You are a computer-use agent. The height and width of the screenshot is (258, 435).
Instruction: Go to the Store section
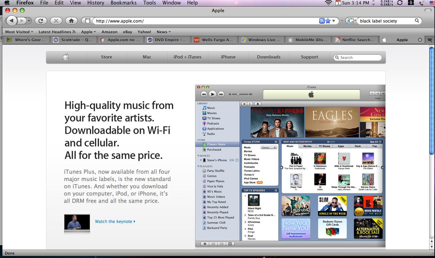click(x=106, y=57)
